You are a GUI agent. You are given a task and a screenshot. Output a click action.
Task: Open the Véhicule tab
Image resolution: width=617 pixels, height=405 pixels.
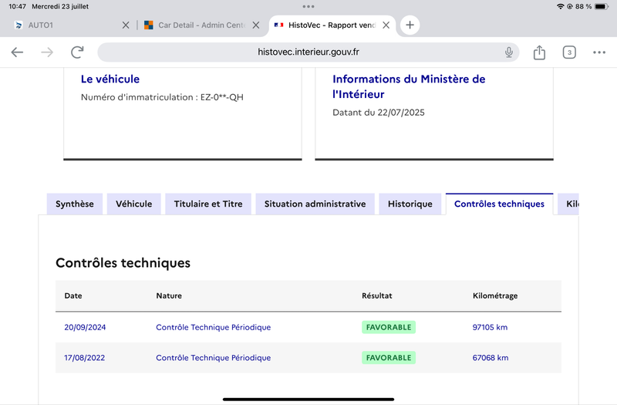[133, 204]
